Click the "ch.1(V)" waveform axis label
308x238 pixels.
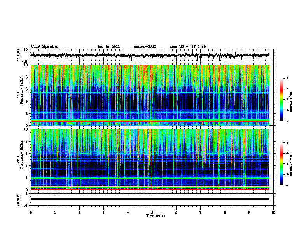(x=18, y=55)
